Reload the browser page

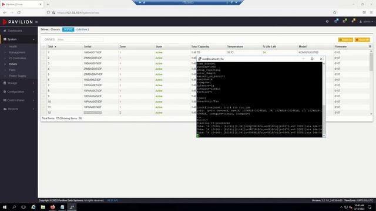pos(19,13)
